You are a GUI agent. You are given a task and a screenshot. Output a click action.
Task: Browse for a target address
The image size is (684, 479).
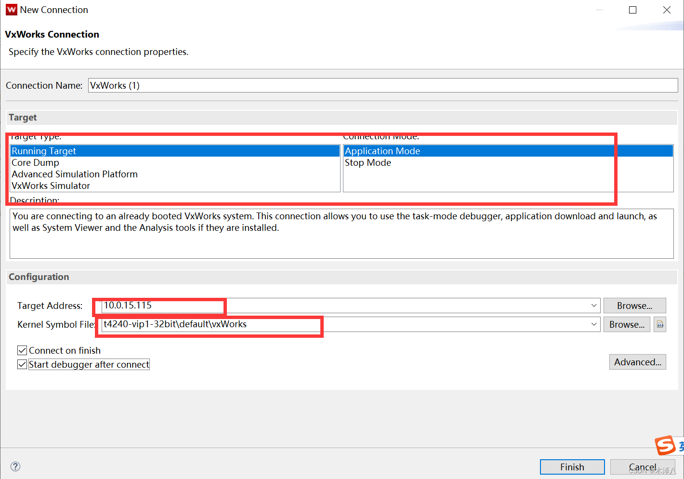(634, 305)
